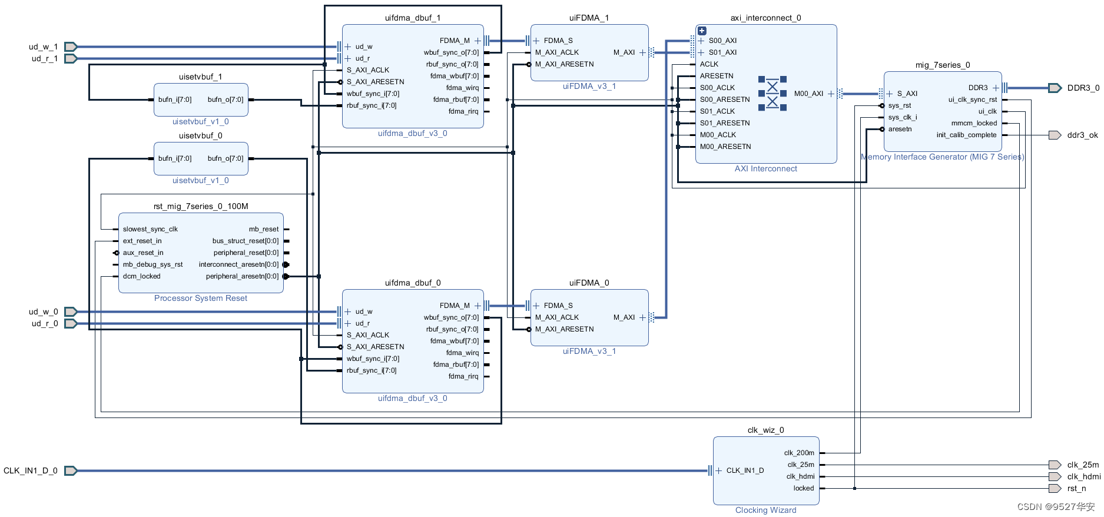Select the clk_wiz_0 block title

click(765, 430)
